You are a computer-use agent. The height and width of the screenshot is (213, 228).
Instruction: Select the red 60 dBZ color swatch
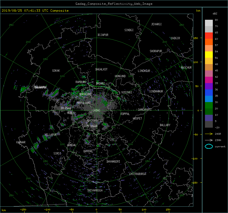[x=209, y=35]
